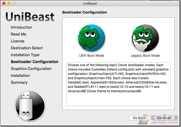Click the Clover bootloader description text box
Screen dimensions: 181x127
click(118, 84)
